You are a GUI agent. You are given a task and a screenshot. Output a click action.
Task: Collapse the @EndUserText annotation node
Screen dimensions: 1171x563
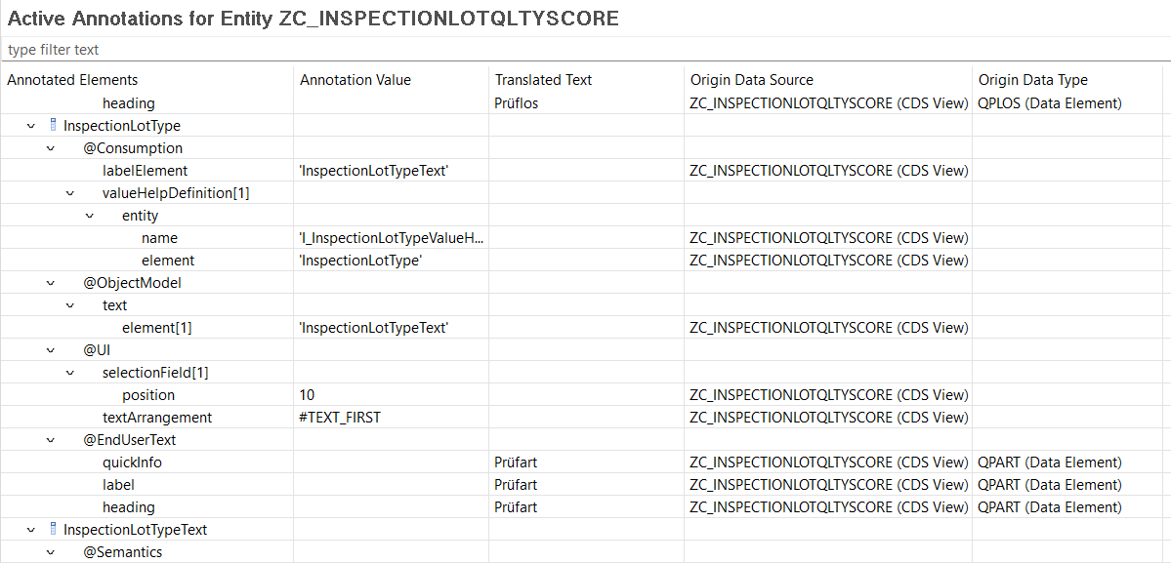(x=51, y=440)
